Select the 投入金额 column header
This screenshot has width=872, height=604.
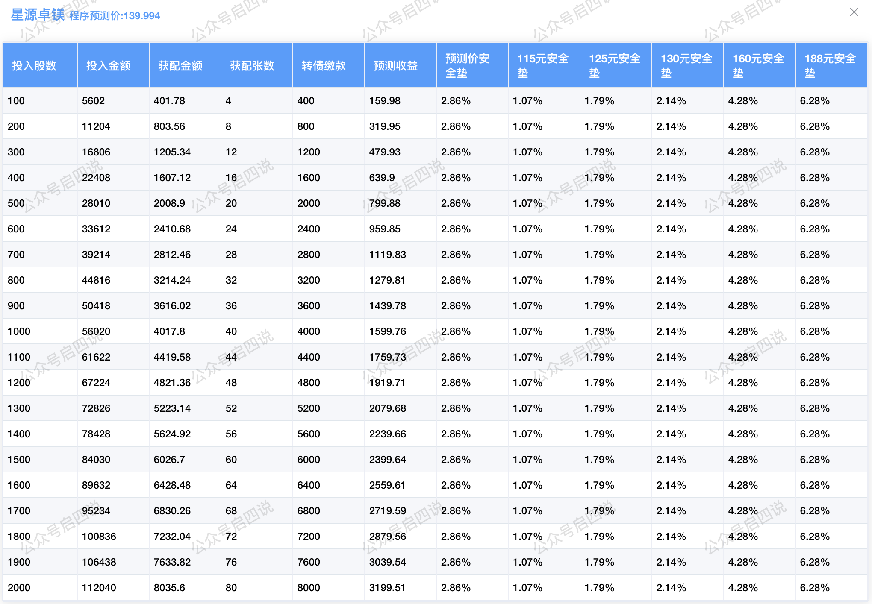click(x=109, y=66)
